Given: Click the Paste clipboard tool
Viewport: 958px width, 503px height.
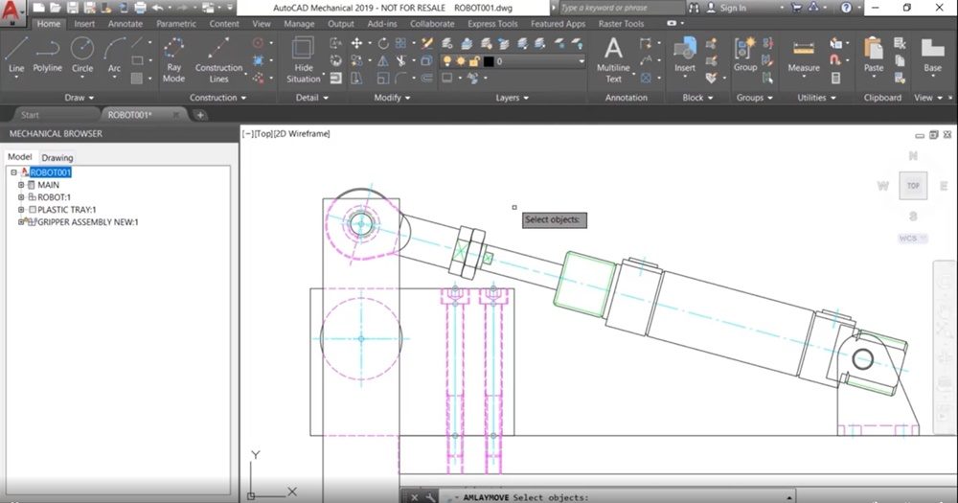Looking at the screenshot, I should (x=874, y=55).
